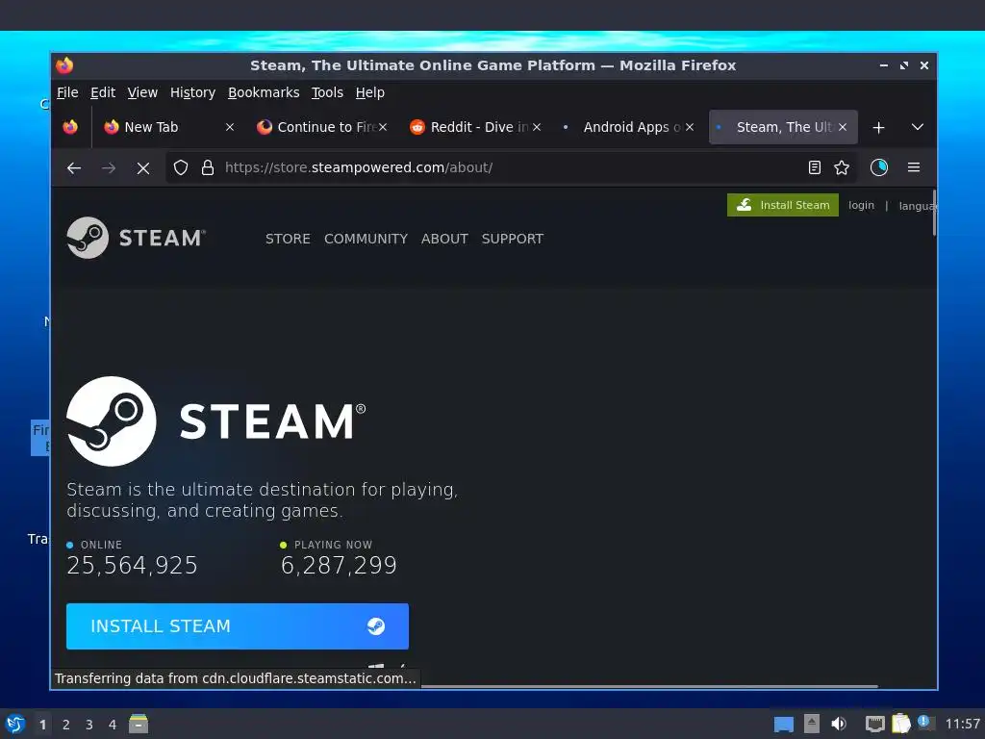Open the taskbar application menu icon
This screenshot has width=985, height=739.
pyautogui.click(x=15, y=724)
